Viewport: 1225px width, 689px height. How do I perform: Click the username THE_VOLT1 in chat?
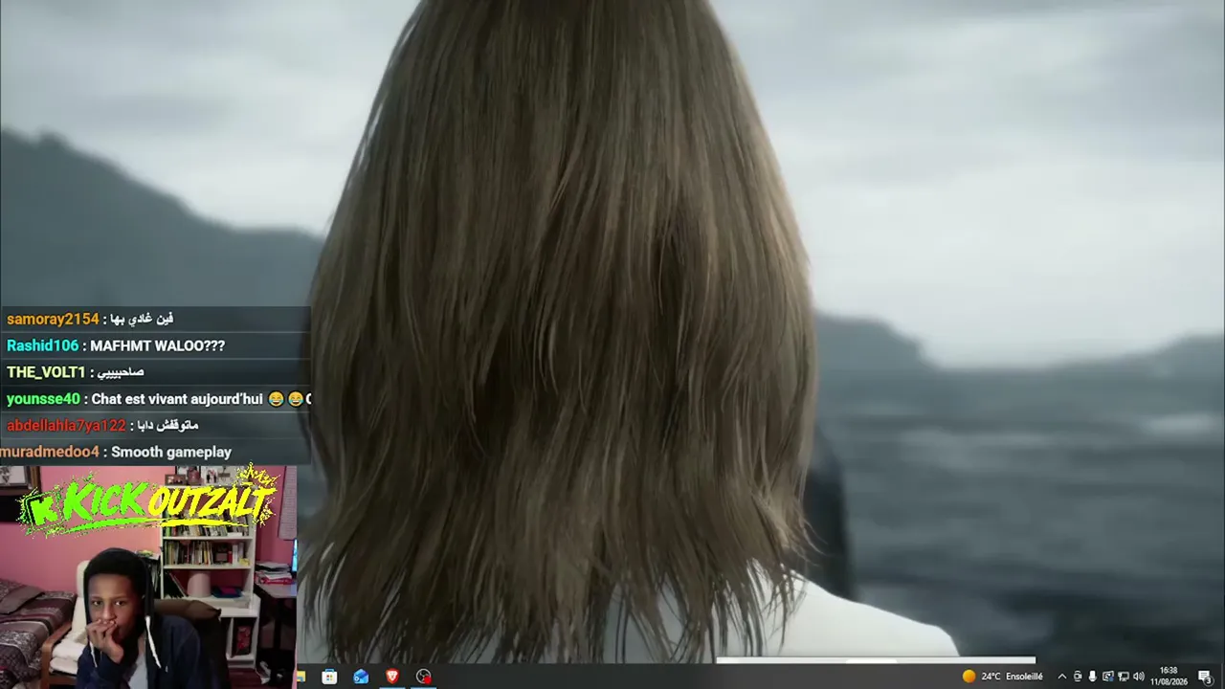tap(46, 372)
